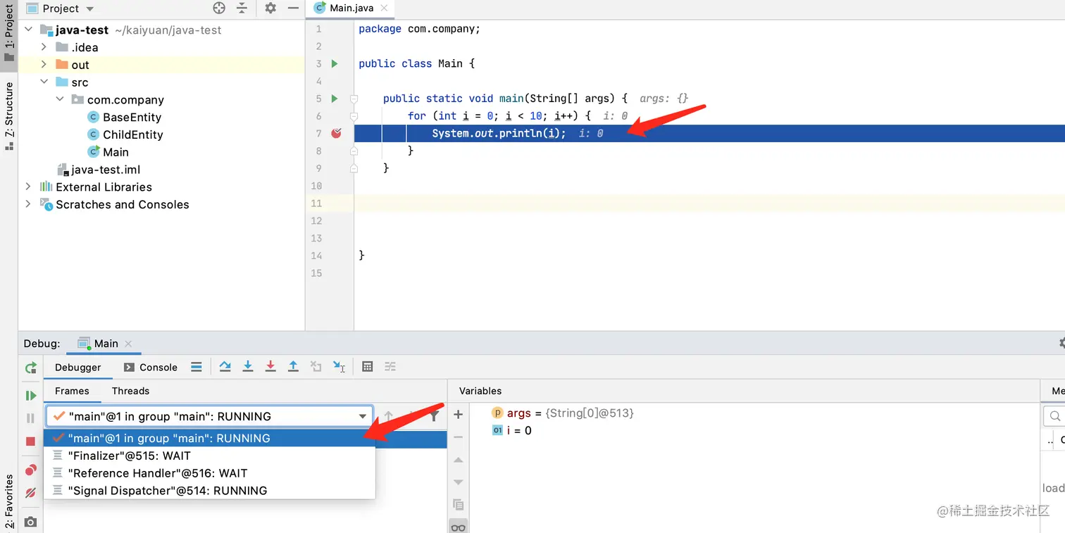Click the red Force Step Into icon
1065x533 pixels.
tap(270, 367)
